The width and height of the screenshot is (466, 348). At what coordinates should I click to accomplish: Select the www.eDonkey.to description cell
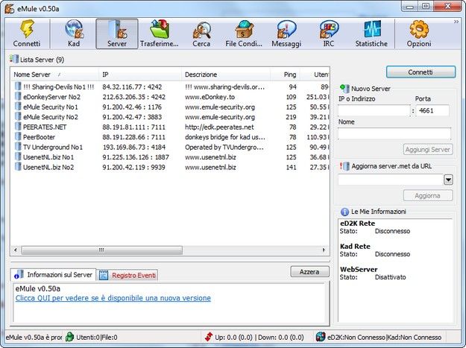pyautogui.click(x=210, y=97)
